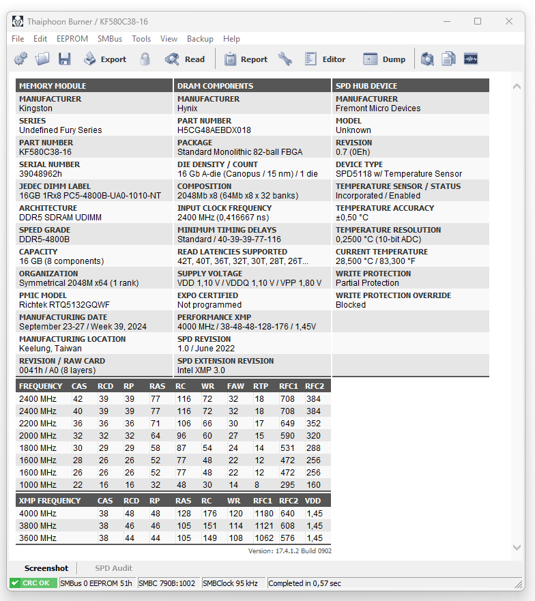The height and width of the screenshot is (601, 535).
Task: Click the Kingston manufacturer value
Action: click(x=35, y=108)
